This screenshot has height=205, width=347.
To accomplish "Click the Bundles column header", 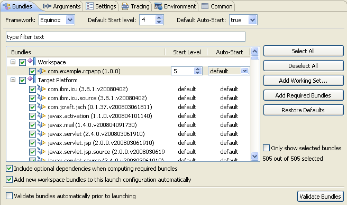I will click(86, 52).
